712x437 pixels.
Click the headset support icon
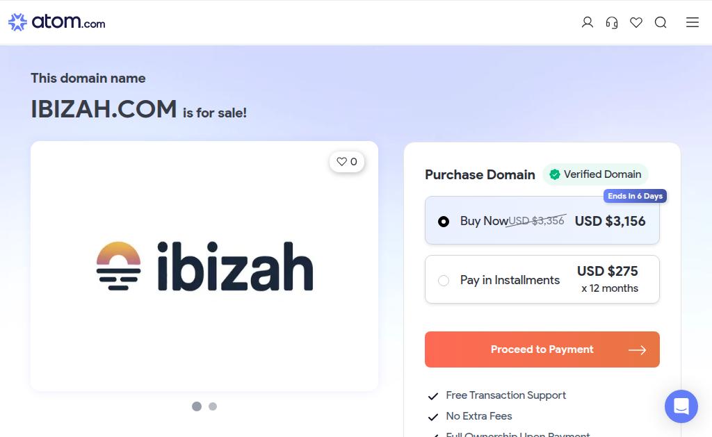click(612, 22)
